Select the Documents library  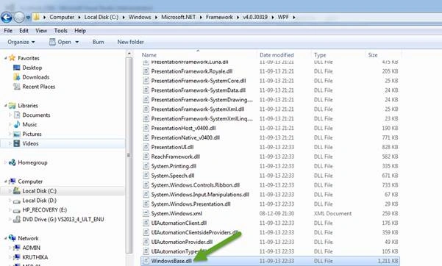pos(36,115)
